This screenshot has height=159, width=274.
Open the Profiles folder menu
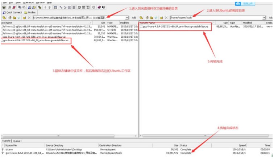(x=30, y=12)
